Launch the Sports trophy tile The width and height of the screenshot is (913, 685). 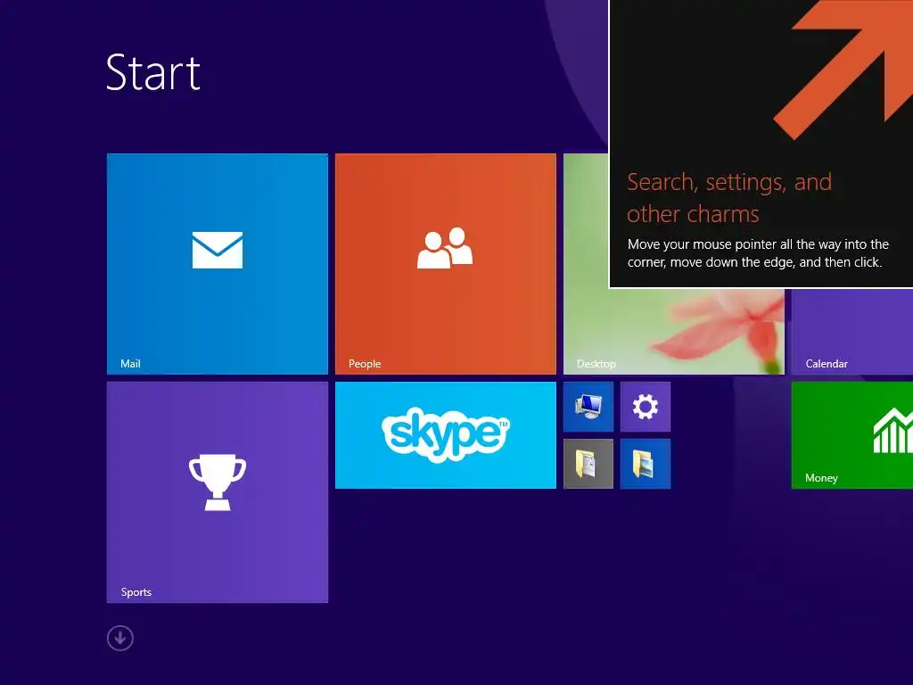point(218,492)
